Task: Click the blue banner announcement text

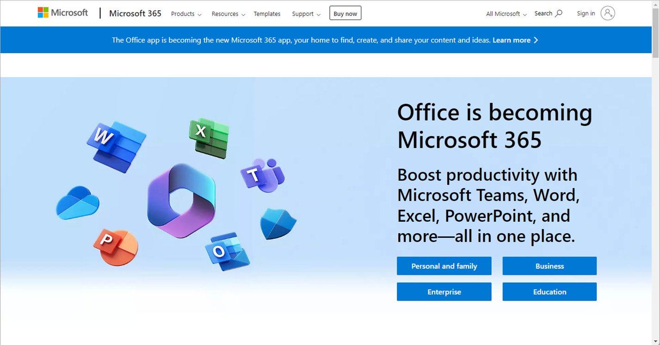Action: [301, 40]
